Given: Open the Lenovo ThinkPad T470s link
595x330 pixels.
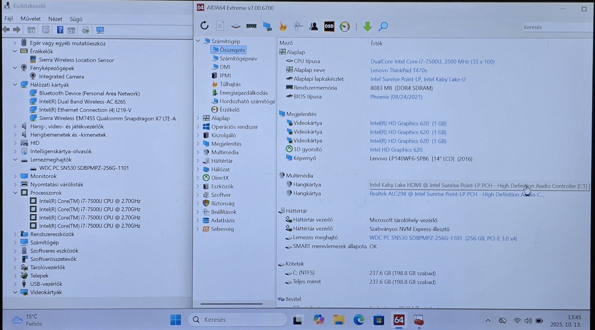Looking at the screenshot, I should 399,70.
